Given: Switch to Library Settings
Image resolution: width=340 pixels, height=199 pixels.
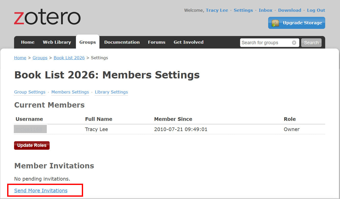Looking at the screenshot, I should pos(111,92).
